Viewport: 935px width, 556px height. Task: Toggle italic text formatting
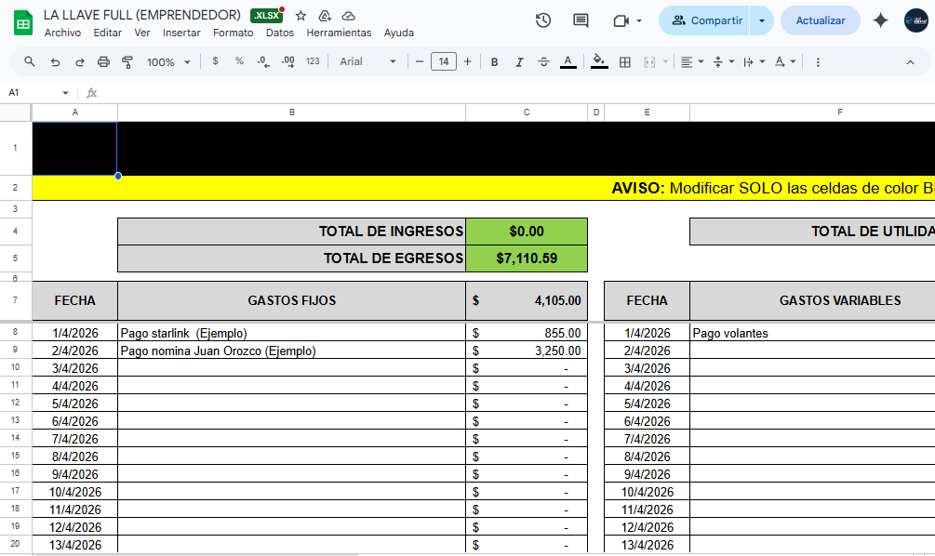(519, 61)
